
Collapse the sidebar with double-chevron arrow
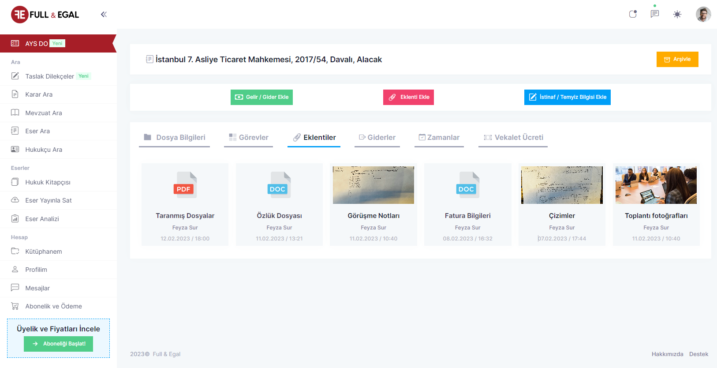104,15
